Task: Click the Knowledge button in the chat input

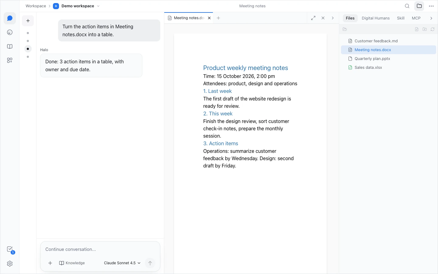Action: [72, 263]
